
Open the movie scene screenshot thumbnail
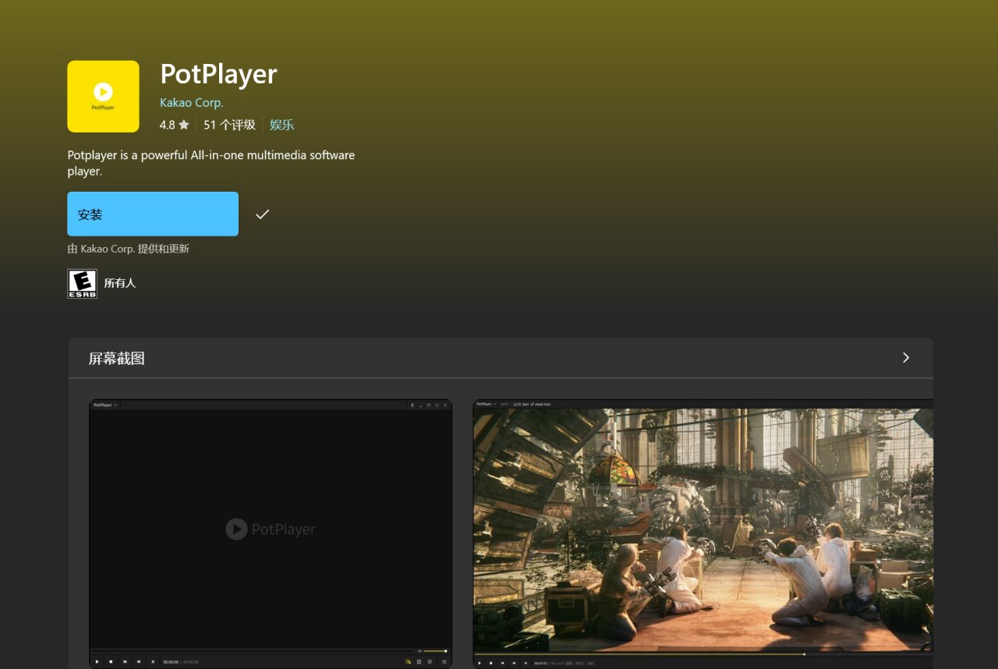coord(703,534)
